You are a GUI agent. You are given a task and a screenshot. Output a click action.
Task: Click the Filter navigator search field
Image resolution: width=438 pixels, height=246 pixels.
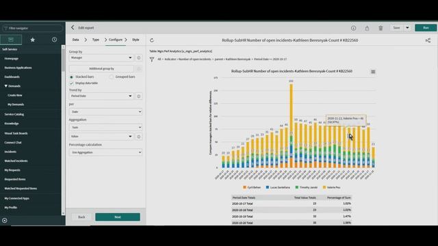[x=32, y=28]
